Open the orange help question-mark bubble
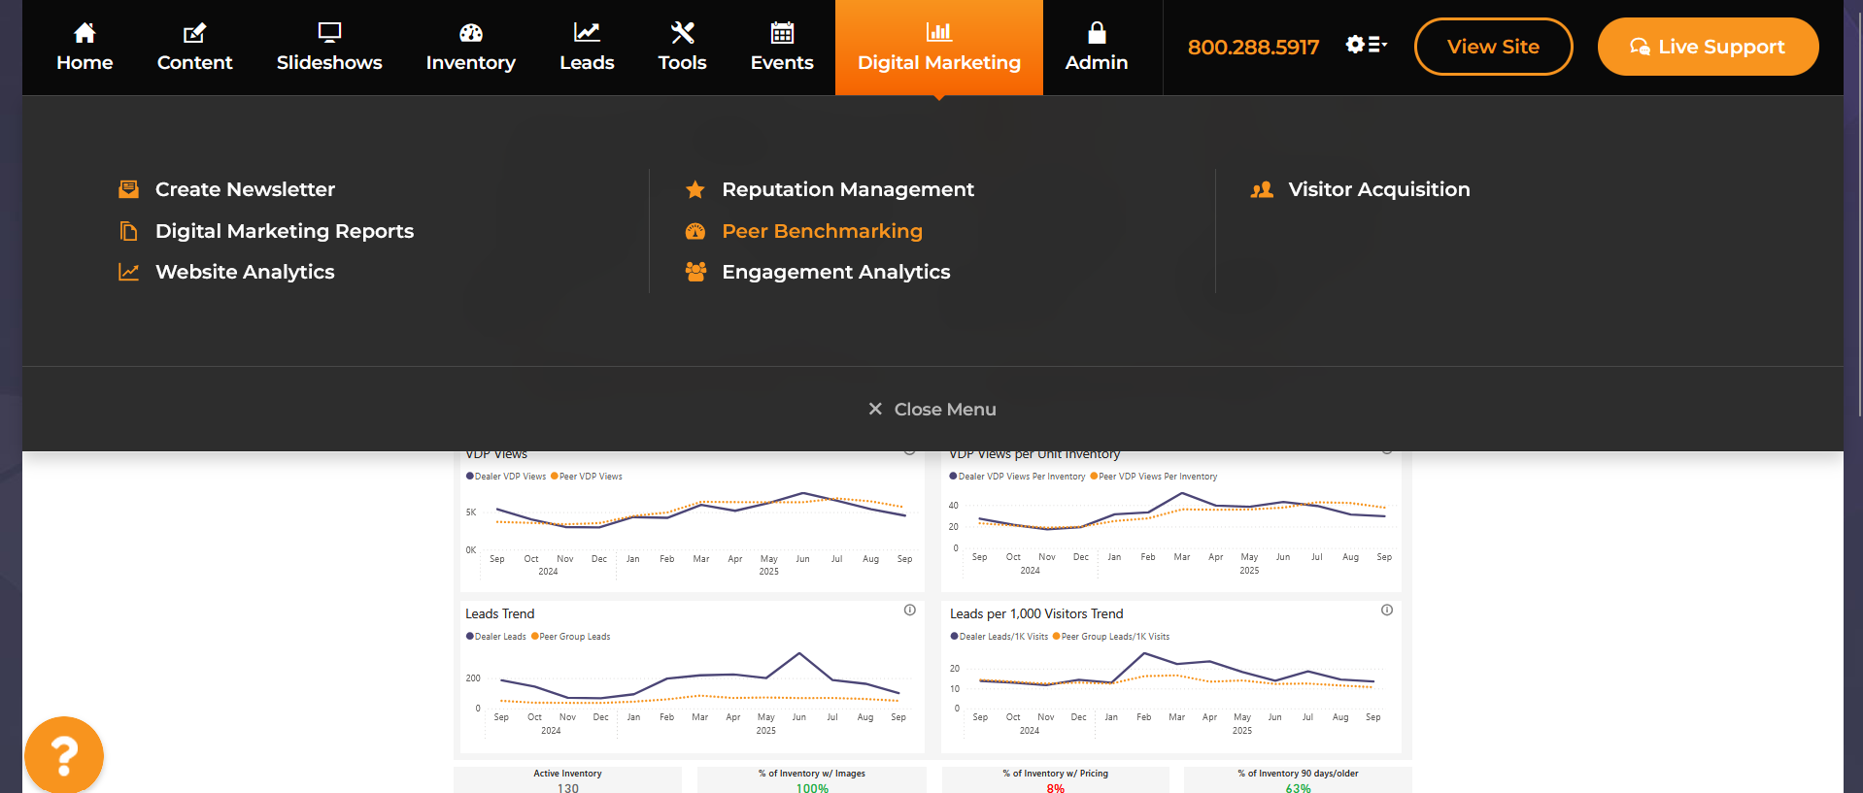Viewport: 1863px width, 793px height. coord(64,755)
